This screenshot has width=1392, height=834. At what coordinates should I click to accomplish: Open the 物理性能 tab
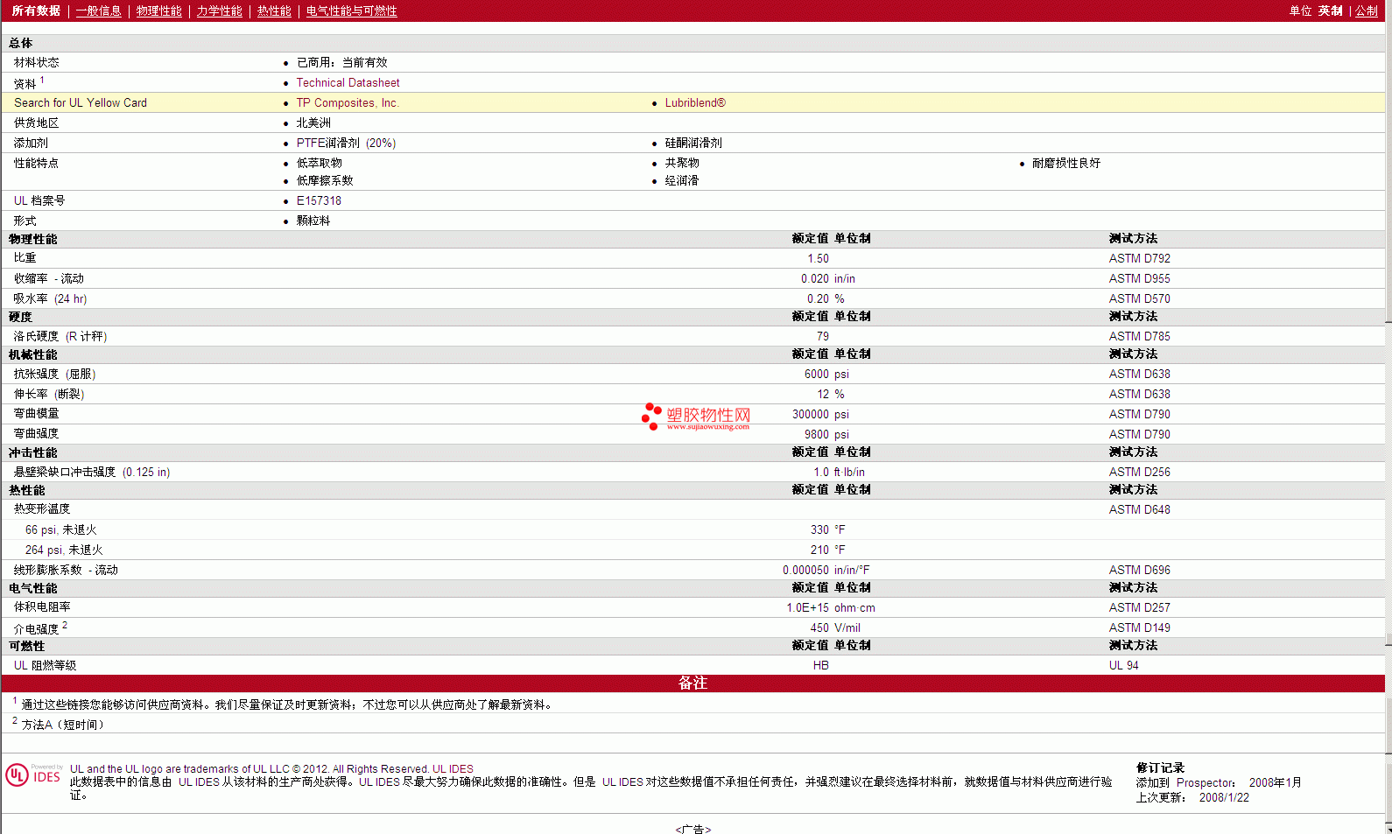159,11
